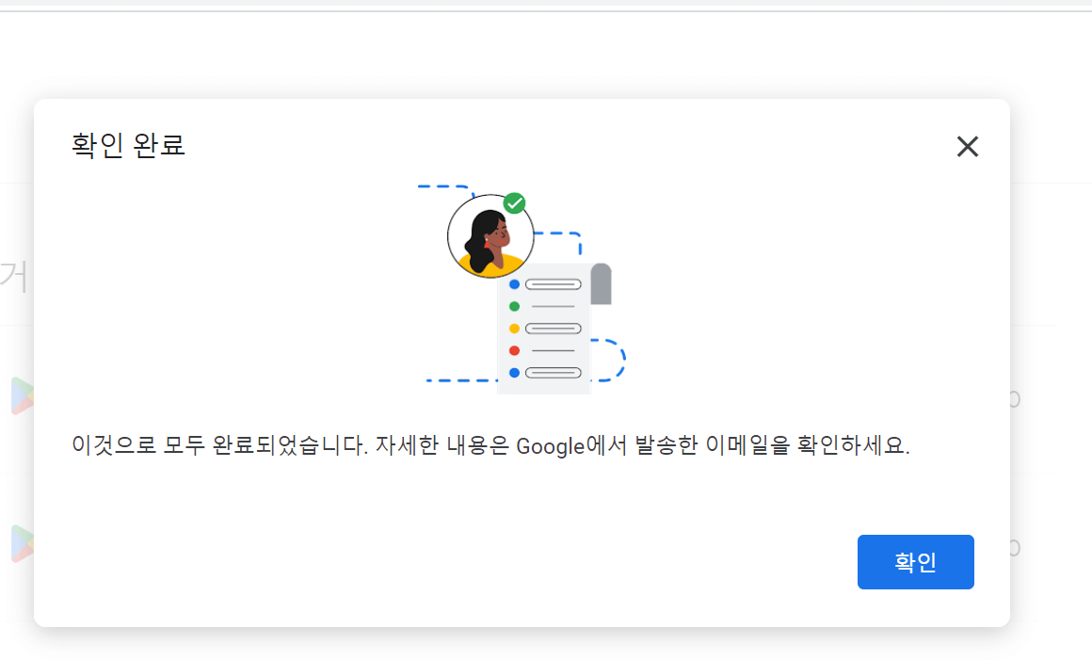Click the green checkmark on the avatar illustration
The image size is (1092, 660).
pos(513,203)
